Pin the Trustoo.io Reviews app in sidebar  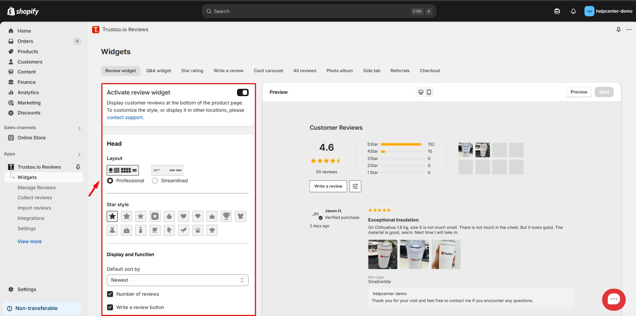click(x=78, y=167)
